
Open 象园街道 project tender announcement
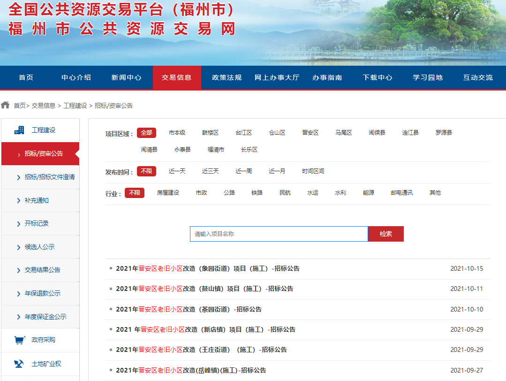(207, 269)
